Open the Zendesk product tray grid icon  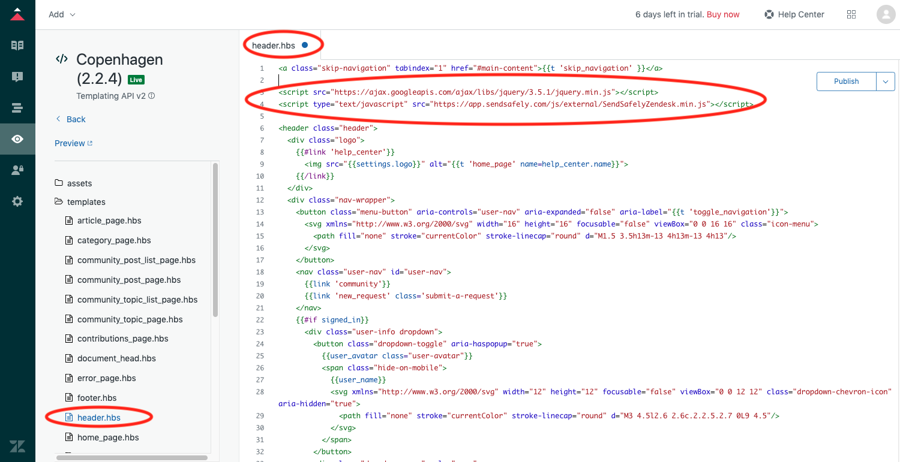pyautogui.click(x=851, y=14)
